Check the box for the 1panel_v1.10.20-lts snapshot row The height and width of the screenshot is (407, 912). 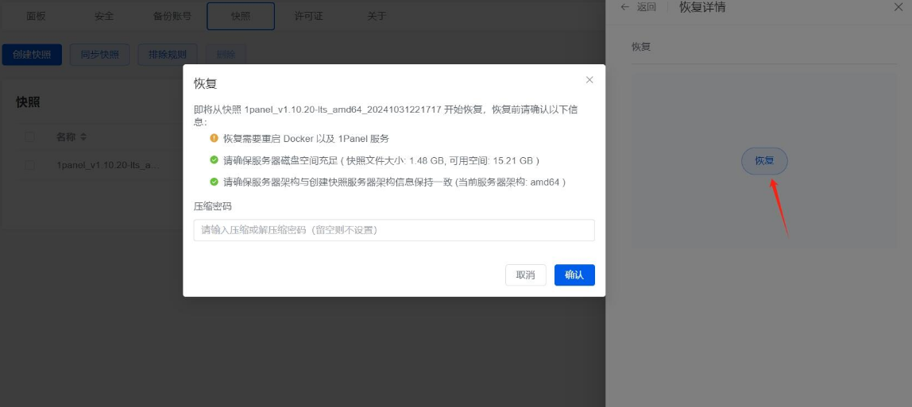[30, 165]
